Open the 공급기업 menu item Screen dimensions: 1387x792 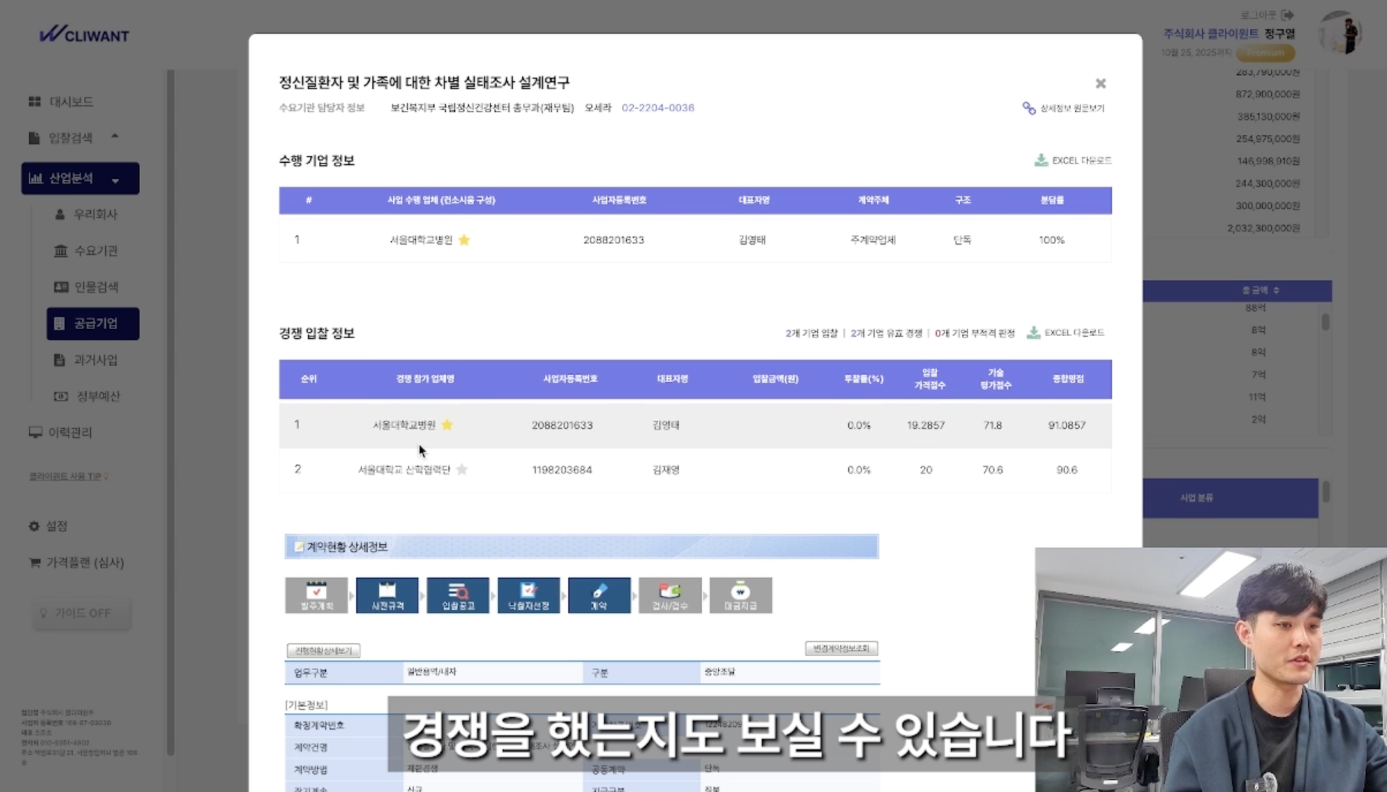pyautogui.click(x=93, y=324)
